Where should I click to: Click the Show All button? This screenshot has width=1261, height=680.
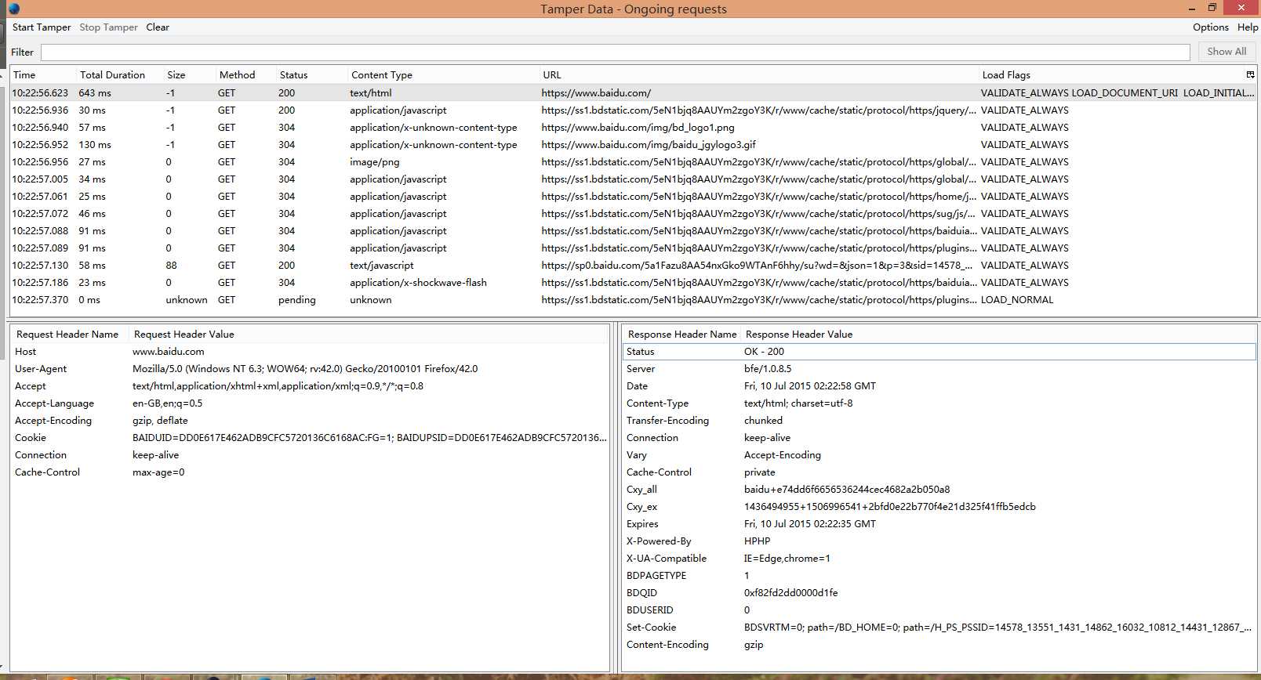tap(1226, 52)
